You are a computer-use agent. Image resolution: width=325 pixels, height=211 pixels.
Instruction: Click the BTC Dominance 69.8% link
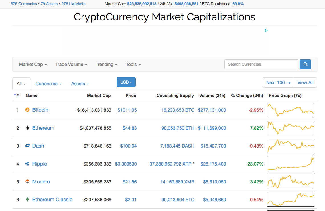[238, 4]
